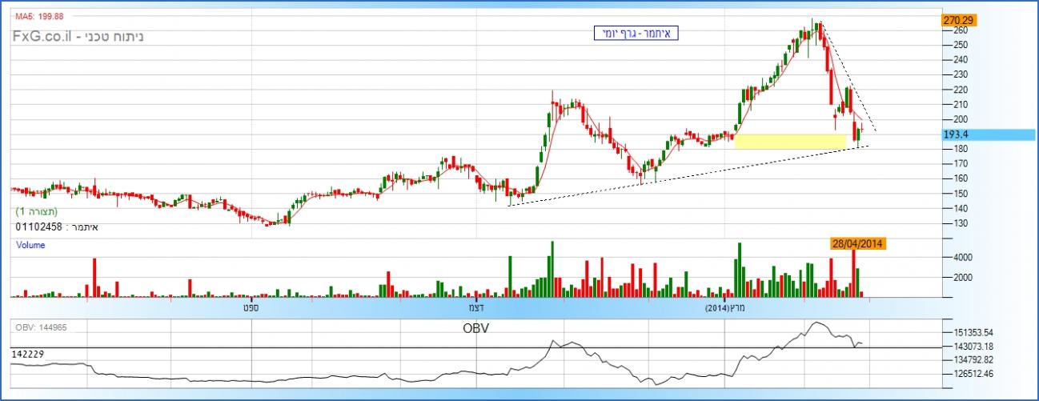Select the large OBV panel title
Viewport: 1039px width, 401px height.
coord(475,328)
